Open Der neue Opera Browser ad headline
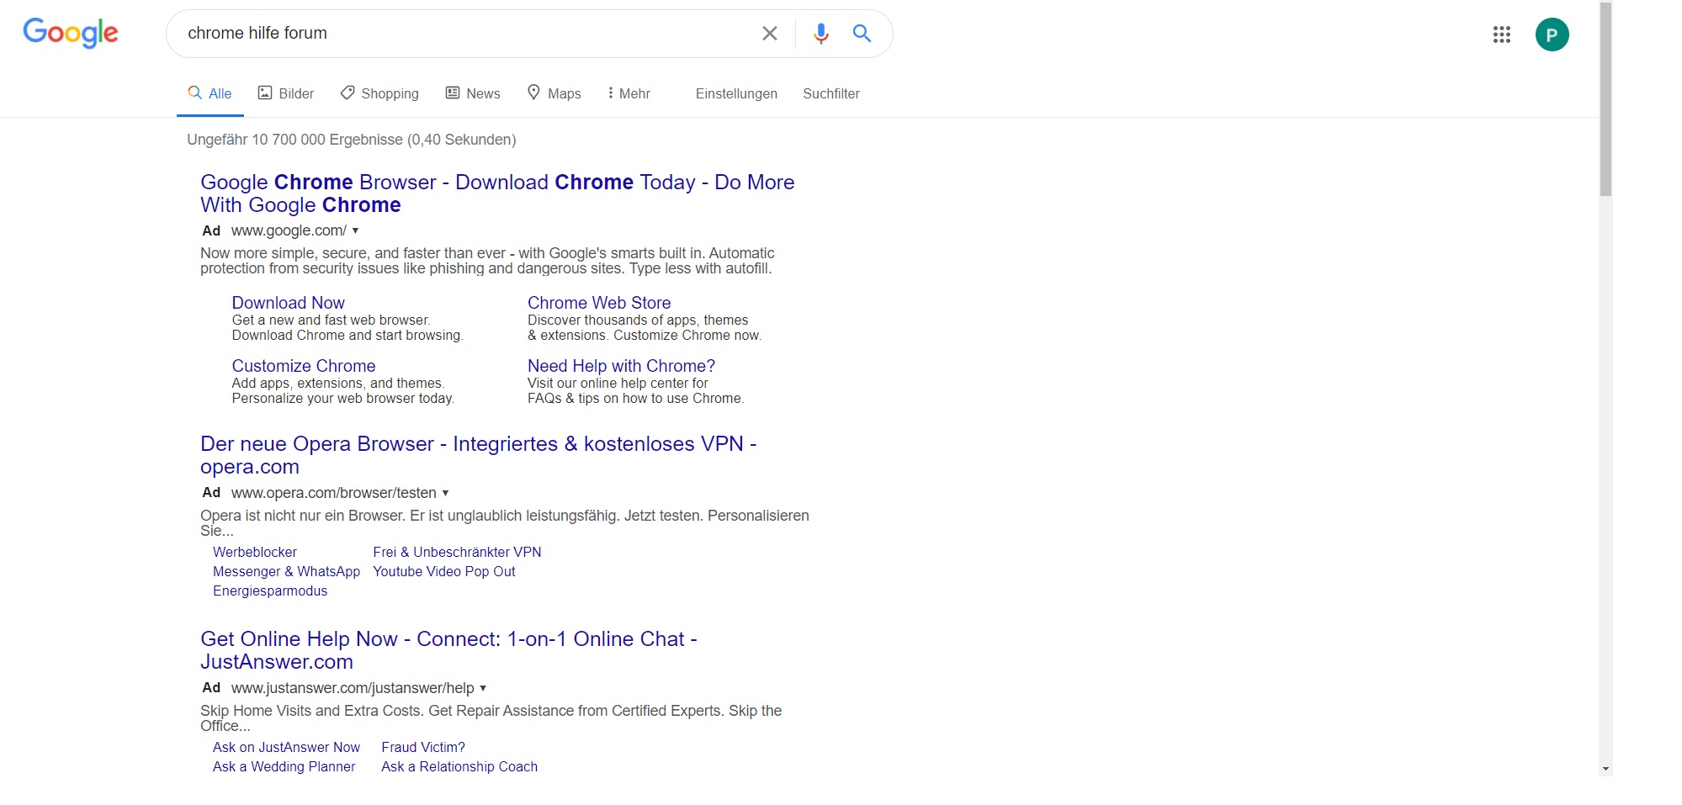 tap(479, 455)
